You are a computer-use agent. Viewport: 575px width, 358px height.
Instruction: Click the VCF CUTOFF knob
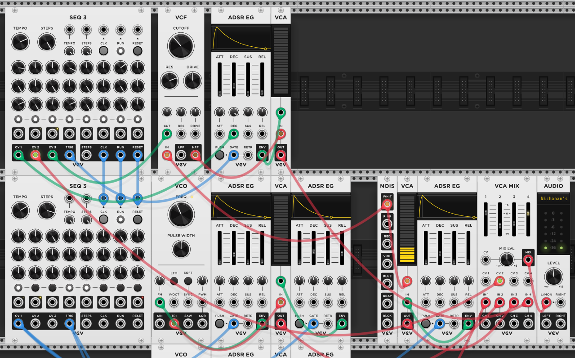coord(181,45)
